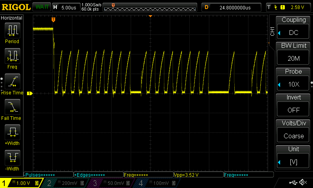Click the speaker mute icon
313x188 pixels.
pos(303,183)
